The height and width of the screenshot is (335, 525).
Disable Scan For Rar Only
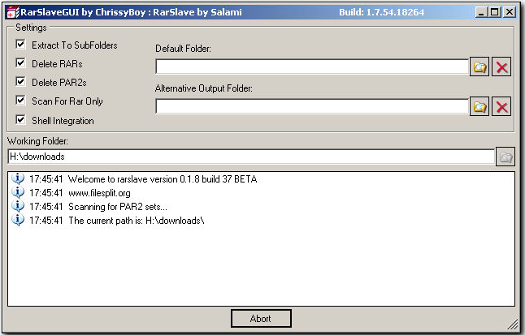[21, 101]
